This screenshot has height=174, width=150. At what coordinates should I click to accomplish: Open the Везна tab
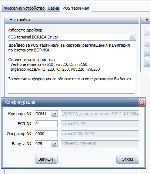pos(54,8)
